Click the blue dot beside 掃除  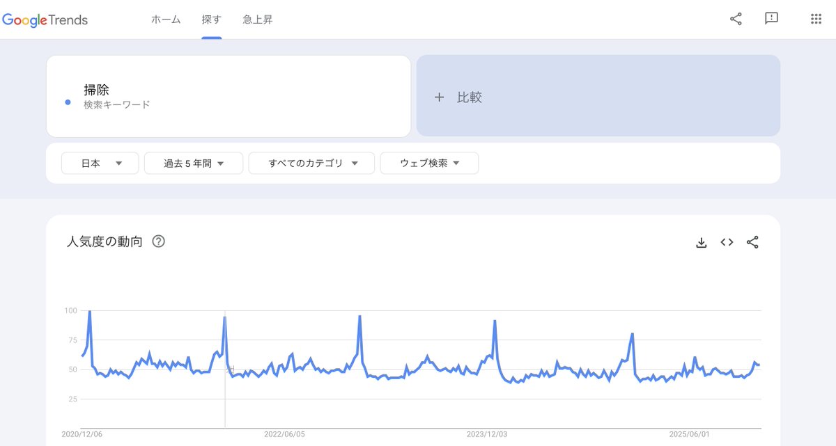pyautogui.click(x=68, y=102)
